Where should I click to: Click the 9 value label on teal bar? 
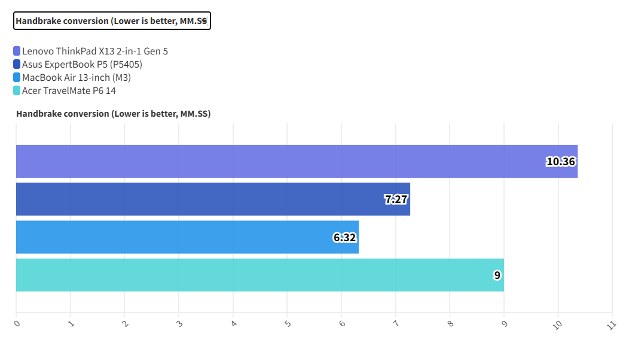[497, 275]
